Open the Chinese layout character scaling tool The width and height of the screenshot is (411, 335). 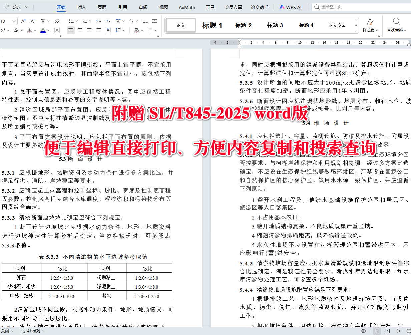click(x=118, y=21)
